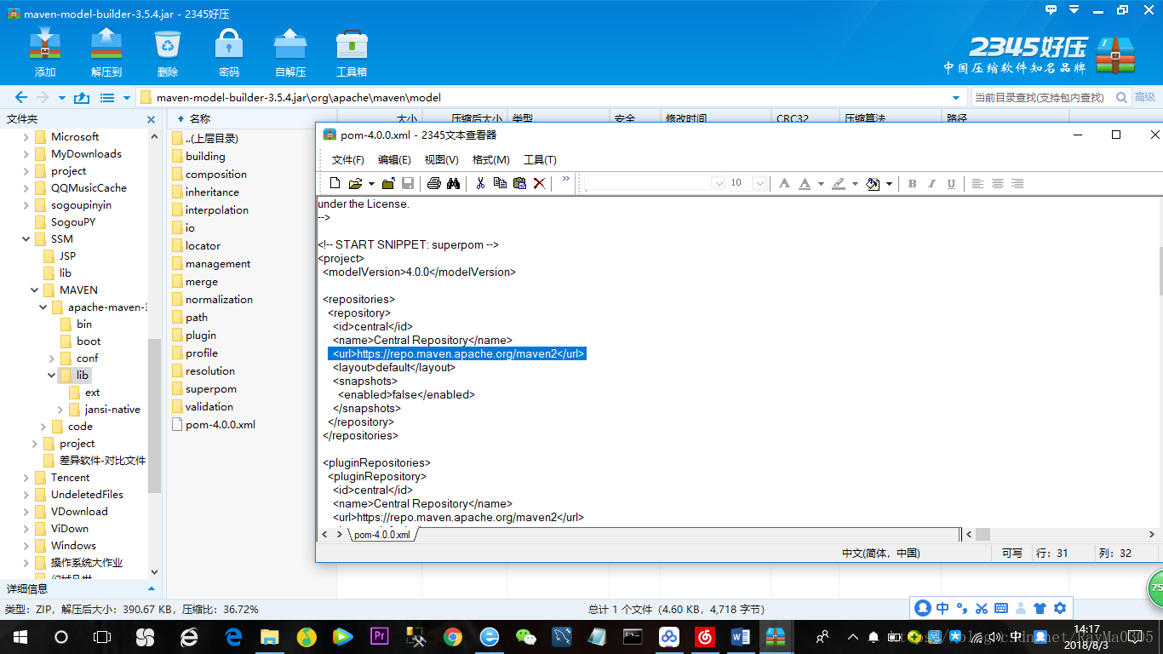1163x654 pixels.
Task: Click the 详细信息 details panel header
Action: [80, 588]
